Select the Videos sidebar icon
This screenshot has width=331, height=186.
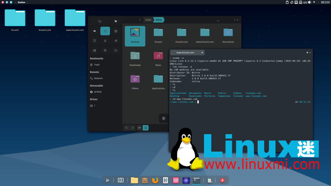105,50
